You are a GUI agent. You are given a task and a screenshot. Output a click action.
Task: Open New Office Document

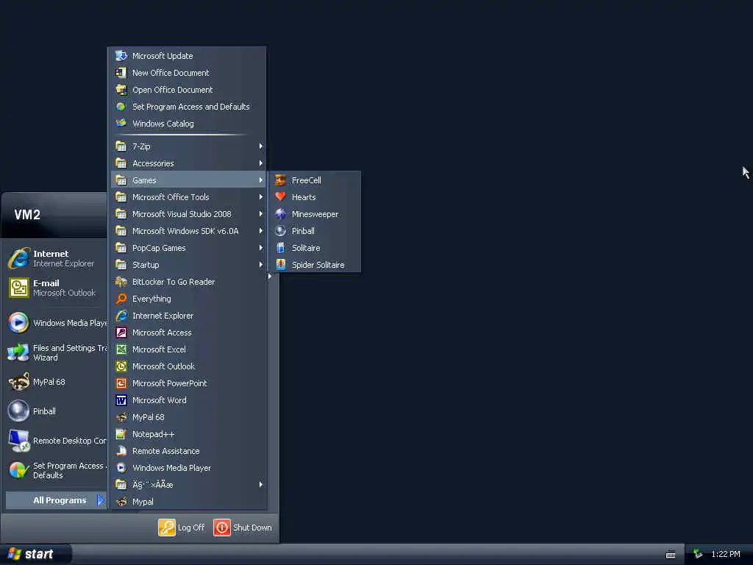(188, 73)
